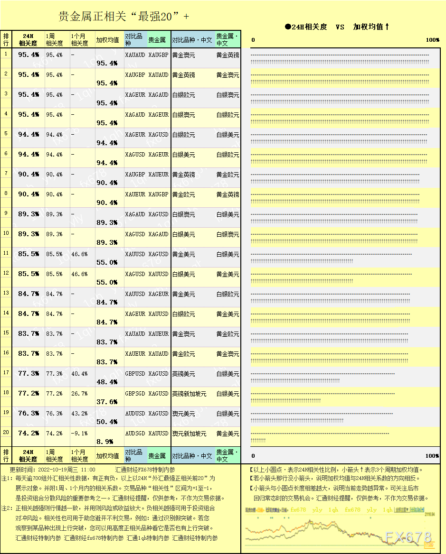
Task: Click the FX678 watermark logo
Action: pyautogui.click(x=408, y=537)
